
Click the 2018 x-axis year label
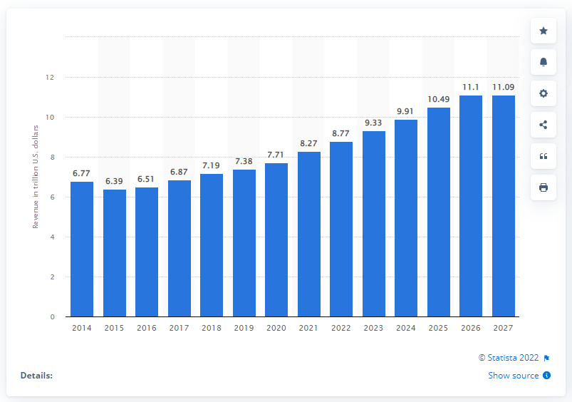(212, 328)
